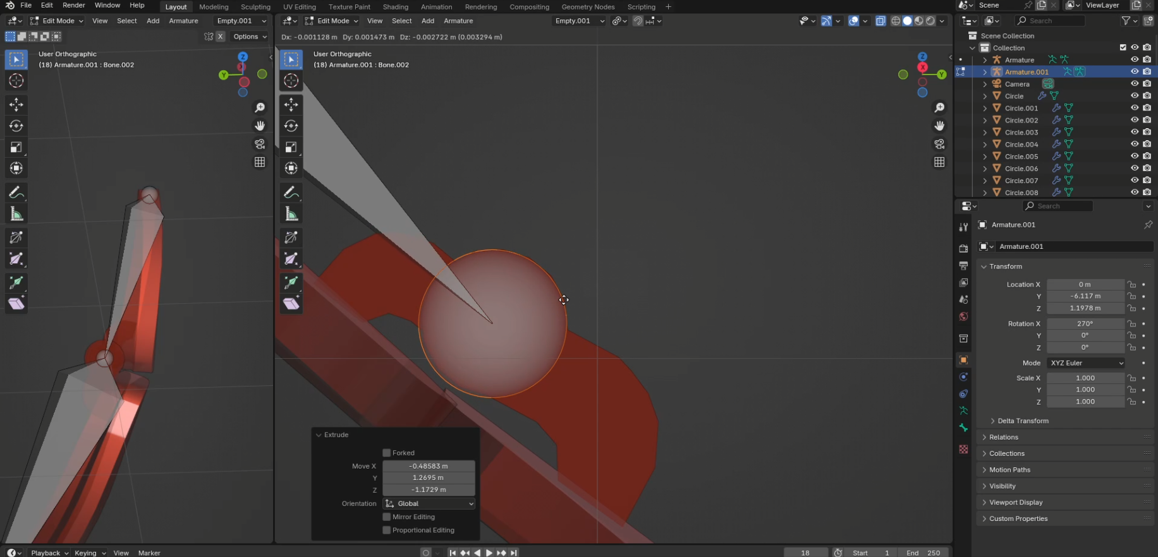Select the Extrude tool in right viewport
1158x557 pixels.
pos(291,282)
